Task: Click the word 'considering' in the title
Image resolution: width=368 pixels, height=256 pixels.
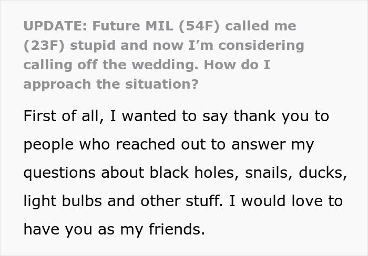Action: pos(261,46)
